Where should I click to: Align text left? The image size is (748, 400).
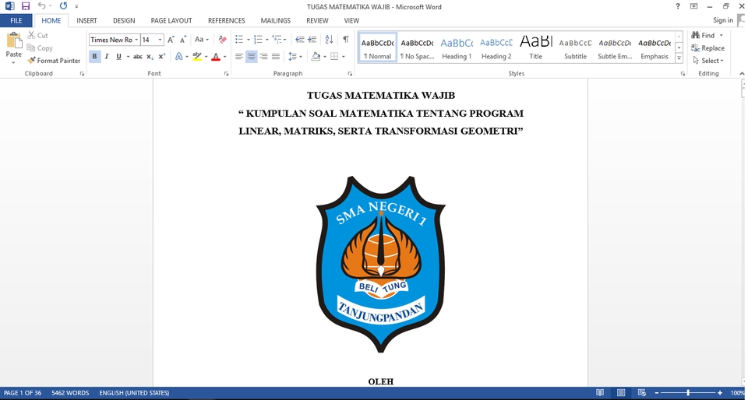coord(239,57)
